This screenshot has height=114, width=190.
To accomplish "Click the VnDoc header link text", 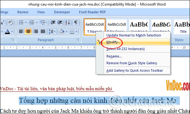I will (56, 89).
